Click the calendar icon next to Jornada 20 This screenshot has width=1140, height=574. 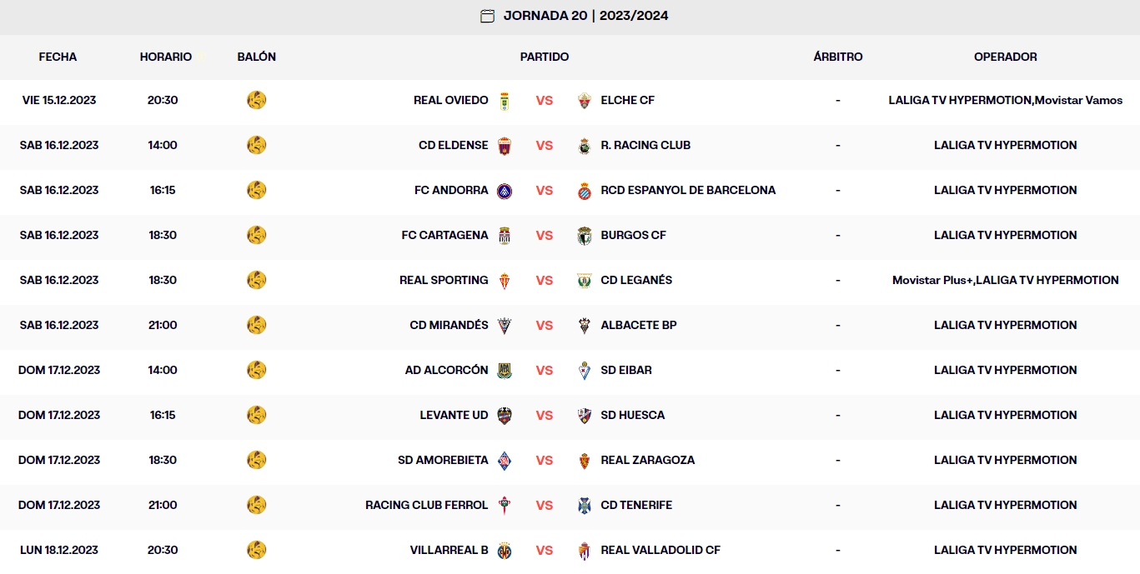pos(488,15)
